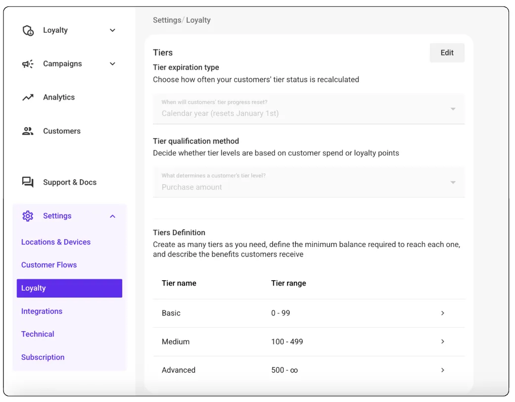
Task: Open Subscription settings page
Action: 43,357
